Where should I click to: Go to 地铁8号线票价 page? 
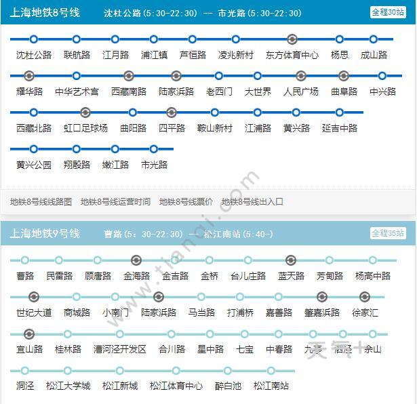186,201
